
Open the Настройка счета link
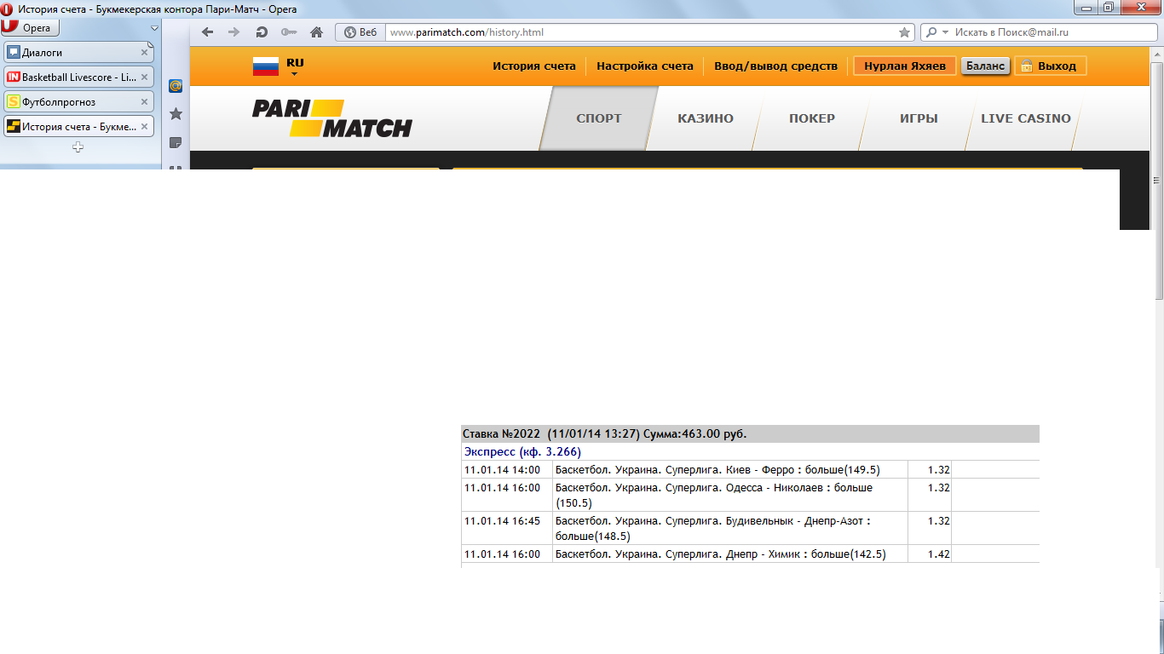point(644,66)
